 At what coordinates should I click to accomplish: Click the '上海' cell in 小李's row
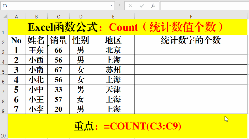113,109
